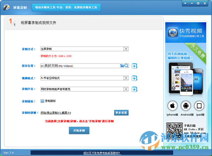Image resolution: width=212 pixels, height=156 pixels.
Task: Open the hotkey settings link 开始/停止录制:F3
Action: point(56,113)
